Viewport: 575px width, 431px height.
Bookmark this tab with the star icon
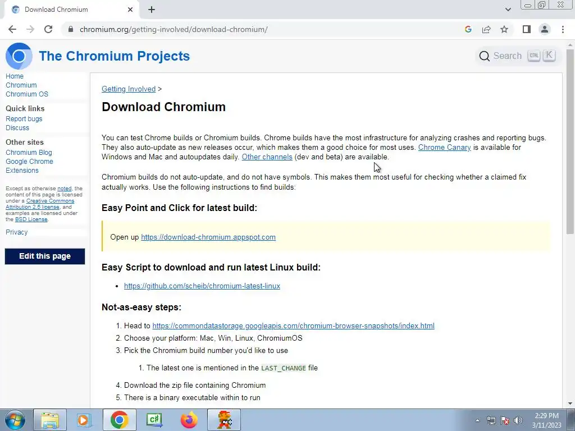(504, 29)
